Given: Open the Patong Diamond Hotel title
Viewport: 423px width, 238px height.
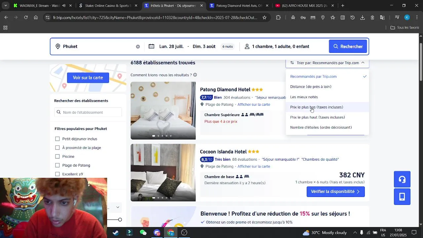Looking at the screenshot, I should tap(225, 90).
